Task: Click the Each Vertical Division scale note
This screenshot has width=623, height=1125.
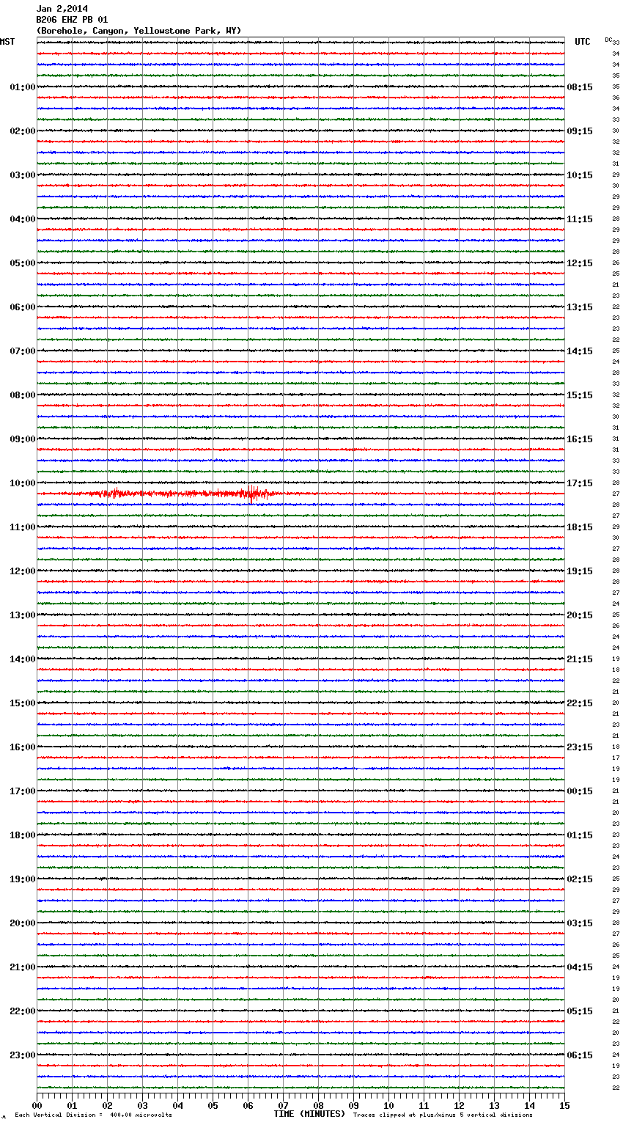Action: tap(93, 1115)
